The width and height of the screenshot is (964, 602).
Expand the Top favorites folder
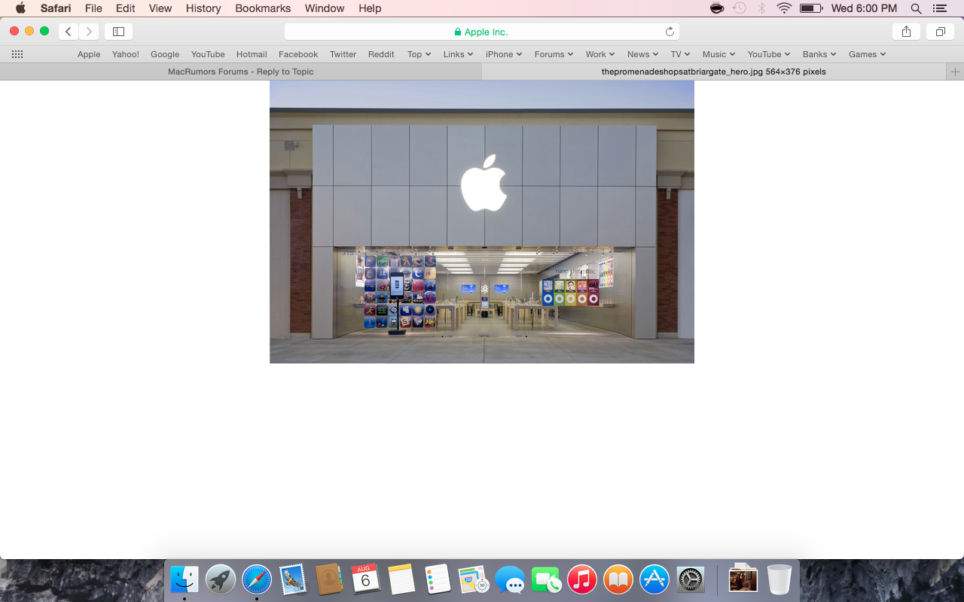pyautogui.click(x=419, y=54)
